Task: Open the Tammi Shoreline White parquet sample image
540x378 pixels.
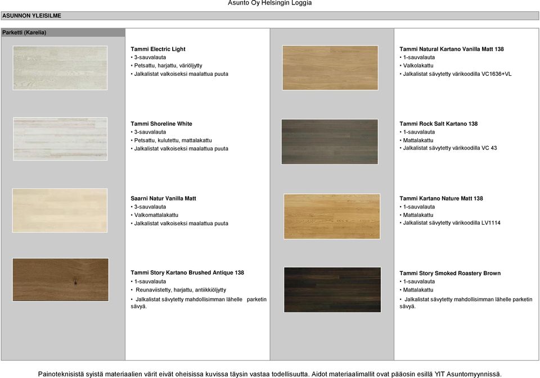Action: coord(60,139)
